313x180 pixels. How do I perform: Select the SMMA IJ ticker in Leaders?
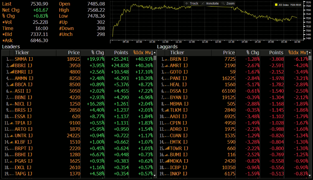24,59
